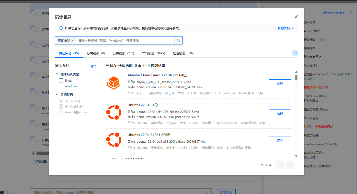
Task: Select Ubuntu 22.04 64位 UEFI版 with 选择
Action: [280, 140]
